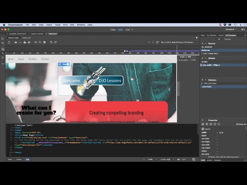Screen dimensions: 247x185
Task: Click the Redo arrow in document toolbar
Action: pos(56,42)
